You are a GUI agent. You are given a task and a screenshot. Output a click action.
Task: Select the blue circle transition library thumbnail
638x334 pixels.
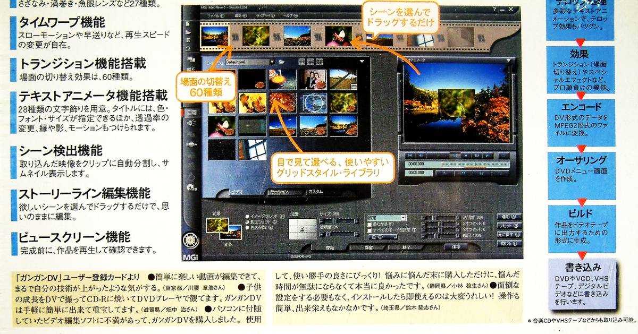pos(313,102)
